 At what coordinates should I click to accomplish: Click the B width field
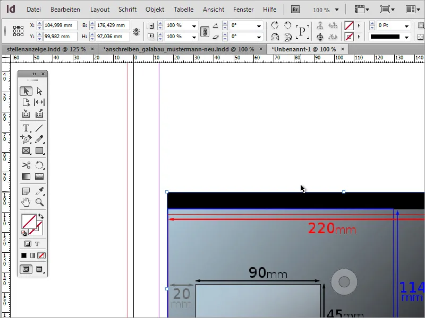tap(113, 25)
